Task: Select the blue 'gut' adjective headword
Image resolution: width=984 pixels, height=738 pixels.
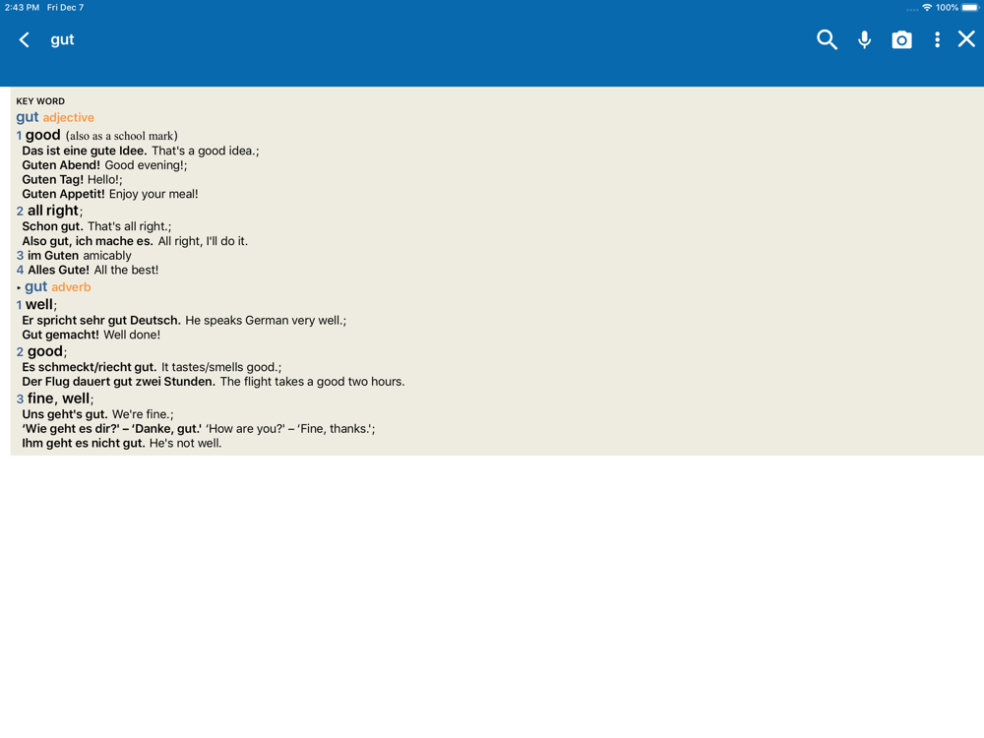Action: point(27,117)
